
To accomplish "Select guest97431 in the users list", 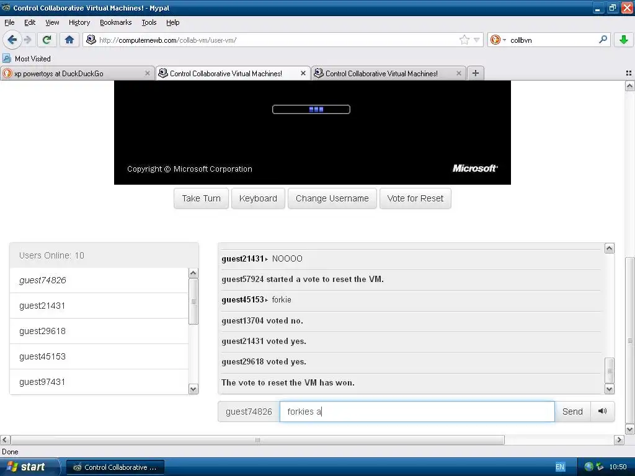I will 99,382.
